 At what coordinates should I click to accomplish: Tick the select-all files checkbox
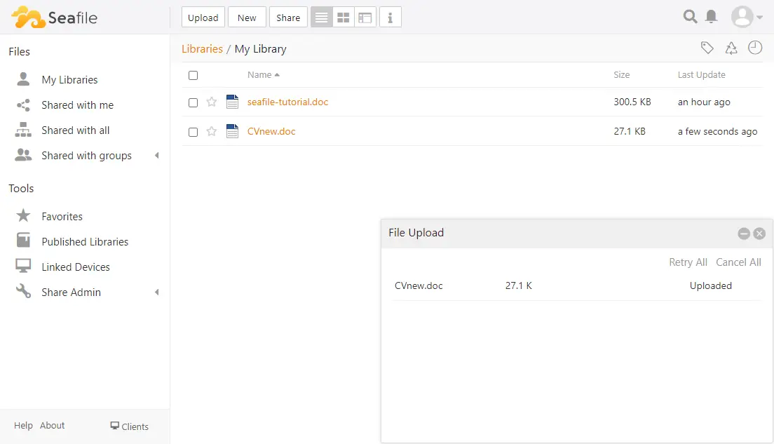pyautogui.click(x=193, y=75)
